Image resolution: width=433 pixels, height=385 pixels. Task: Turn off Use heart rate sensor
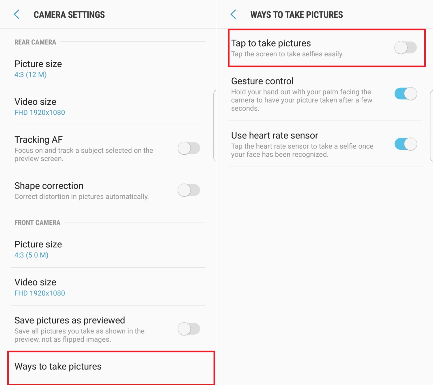click(x=405, y=144)
